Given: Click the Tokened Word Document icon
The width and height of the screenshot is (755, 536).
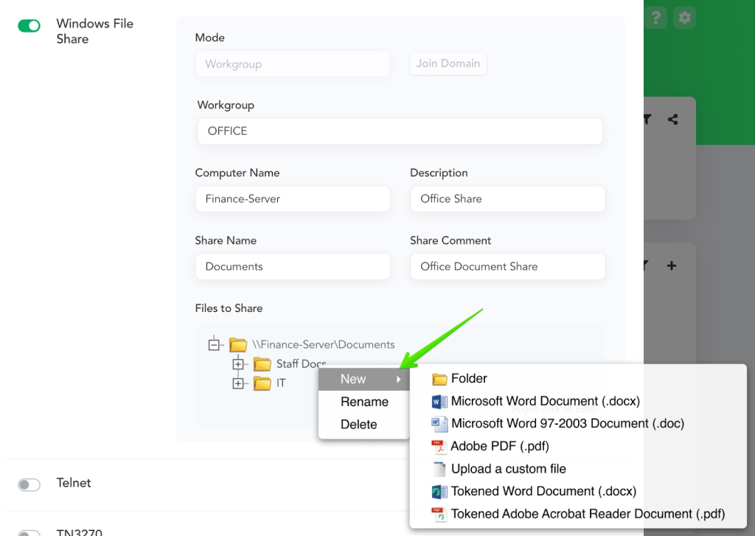Looking at the screenshot, I should 439,492.
